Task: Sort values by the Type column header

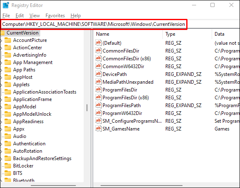Action: [187, 34]
